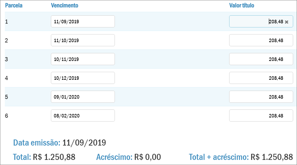Click the Vencimento column header
This screenshot has height=165, width=297.
click(64, 6)
